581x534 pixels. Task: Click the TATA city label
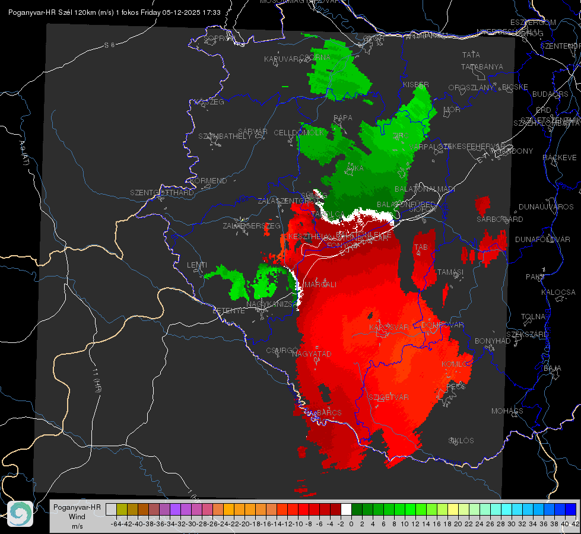coord(471,55)
